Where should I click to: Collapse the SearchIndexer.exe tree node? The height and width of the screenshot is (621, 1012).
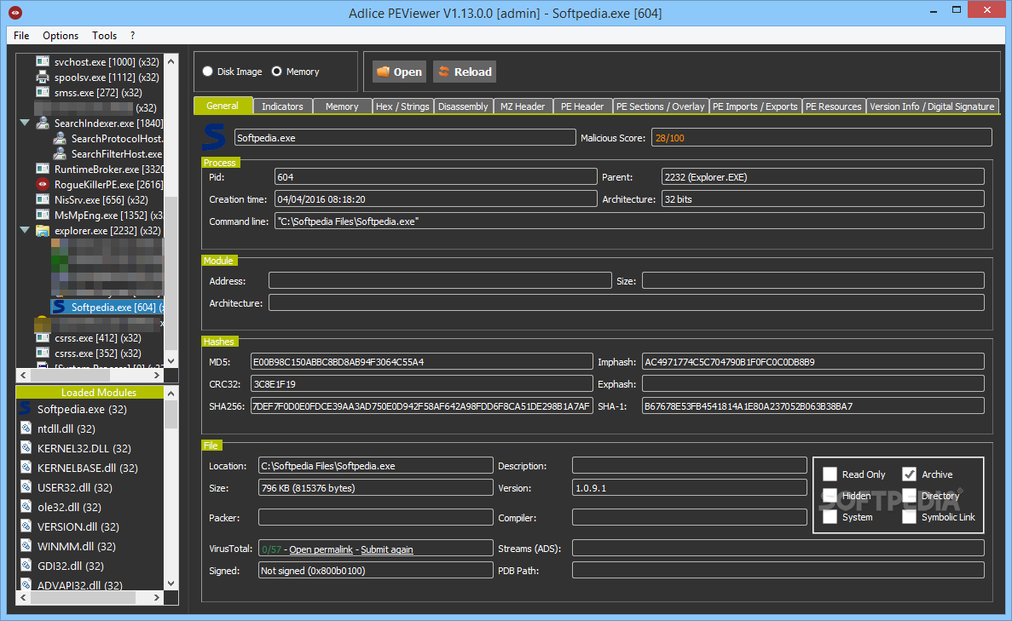25,123
